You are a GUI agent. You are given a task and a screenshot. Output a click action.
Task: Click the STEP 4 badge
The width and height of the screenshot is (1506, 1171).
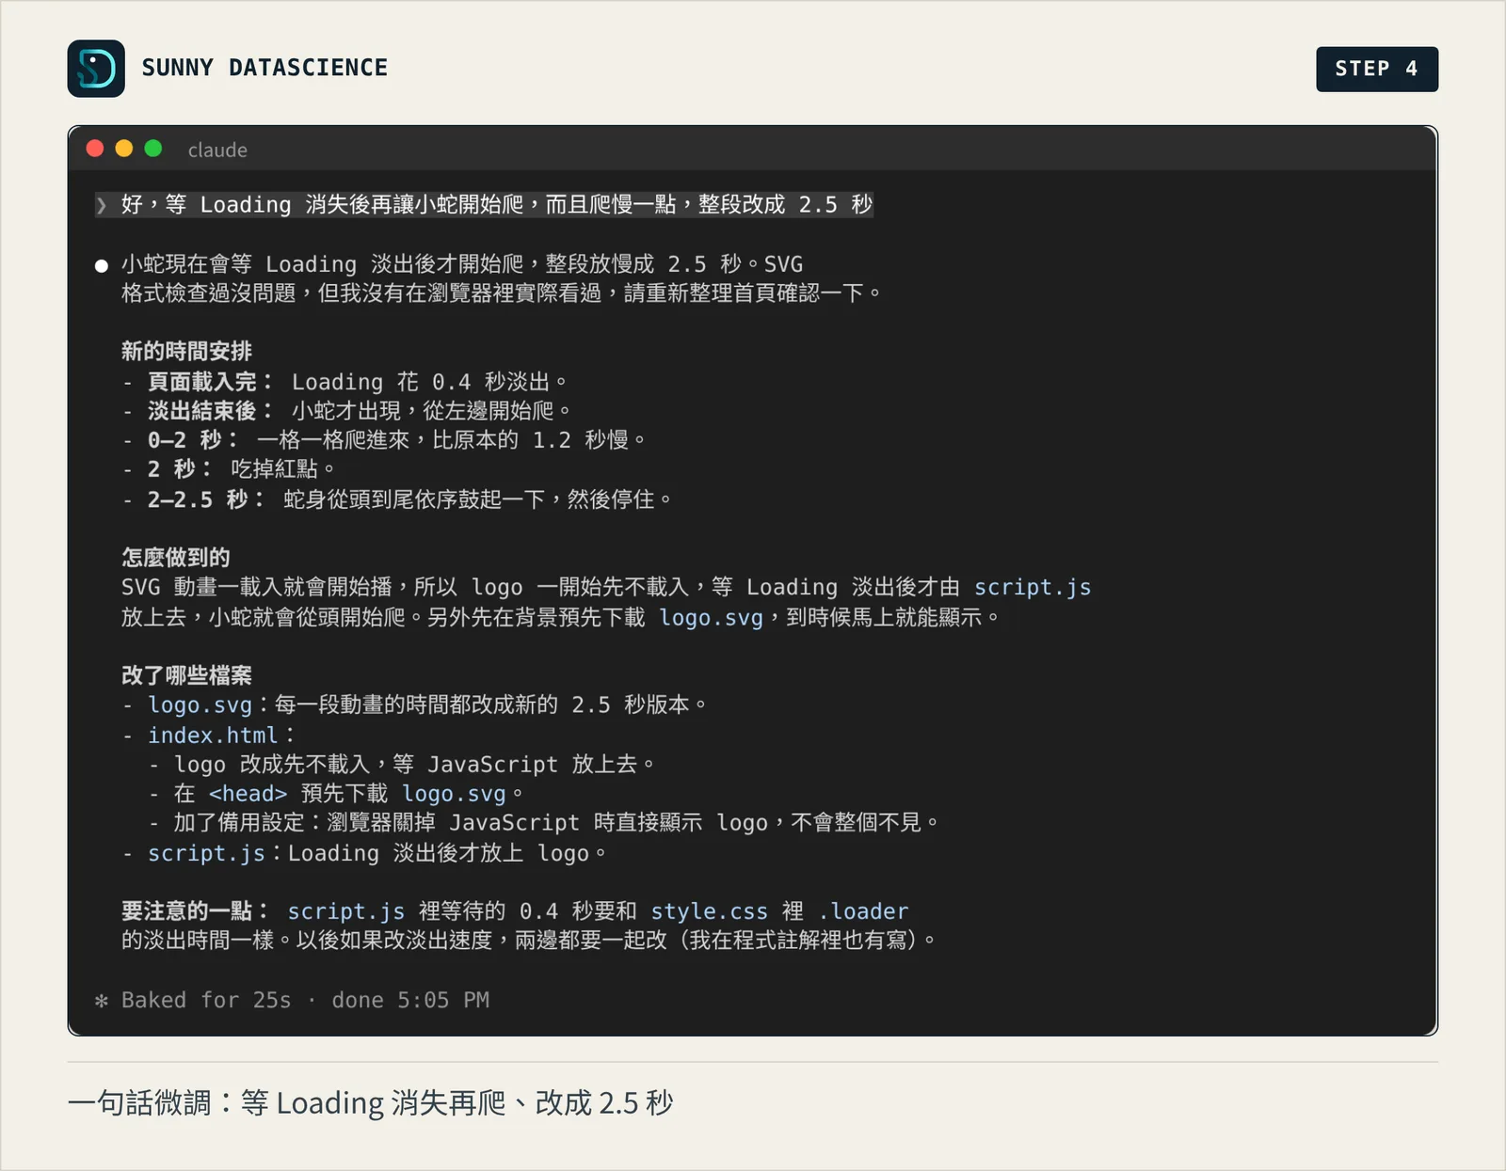[x=1377, y=69]
